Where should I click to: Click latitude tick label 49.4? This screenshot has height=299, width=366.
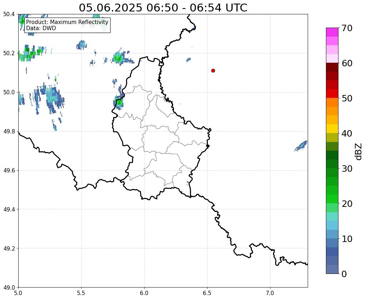pos(9,209)
